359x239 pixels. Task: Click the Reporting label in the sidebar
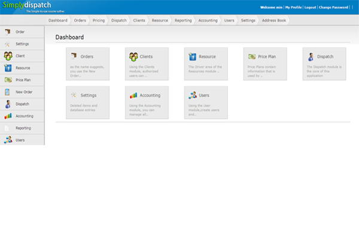(23, 128)
